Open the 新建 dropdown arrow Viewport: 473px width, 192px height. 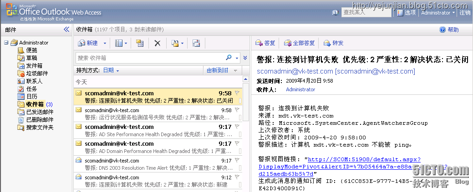pos(105,43)
